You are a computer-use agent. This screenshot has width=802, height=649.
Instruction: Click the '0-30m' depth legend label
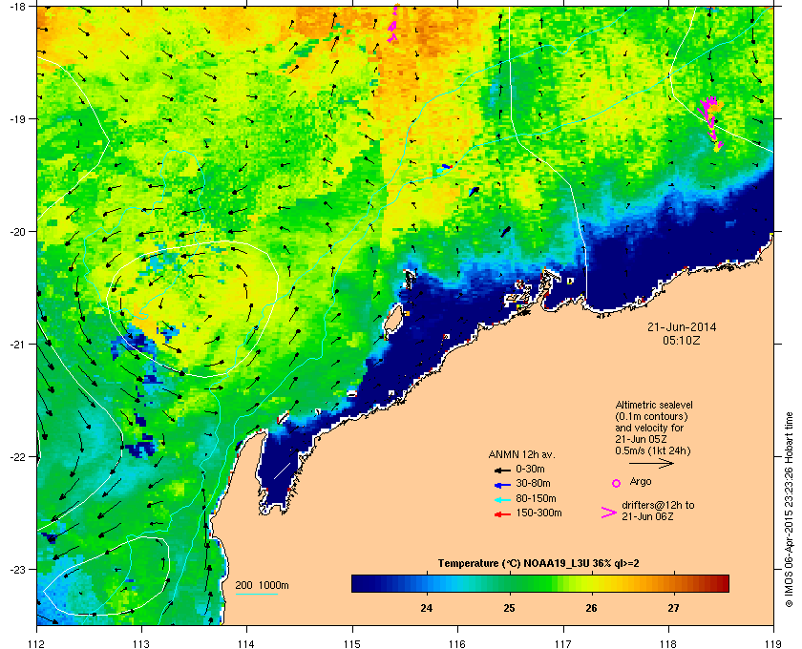(x=530, y=469)
